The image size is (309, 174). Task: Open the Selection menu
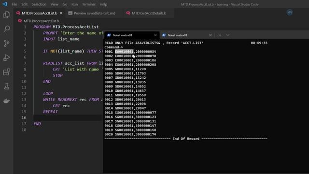[x=39, y=4]
